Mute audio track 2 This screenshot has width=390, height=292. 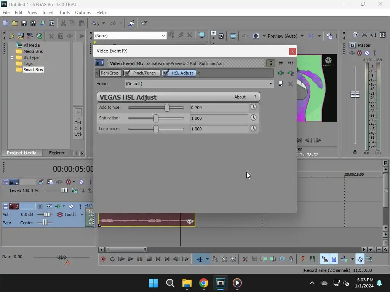click(x=71, y=206)
